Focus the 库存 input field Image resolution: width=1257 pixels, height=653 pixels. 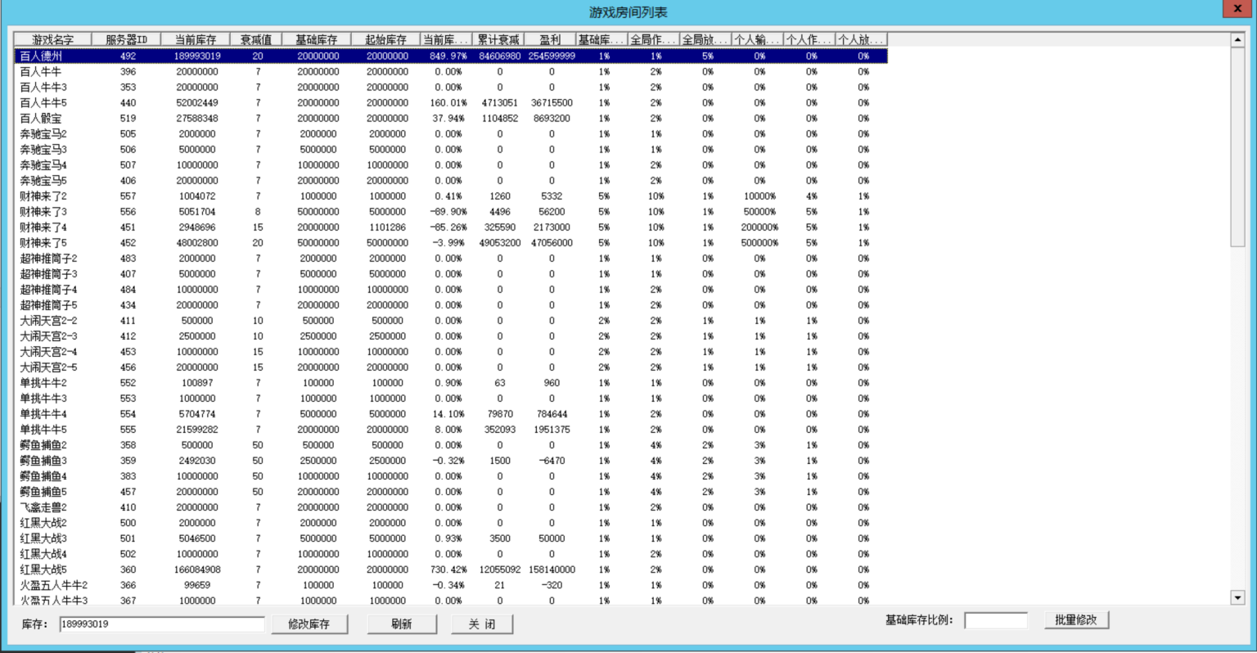pyautogui.click(x=161, y=624)
